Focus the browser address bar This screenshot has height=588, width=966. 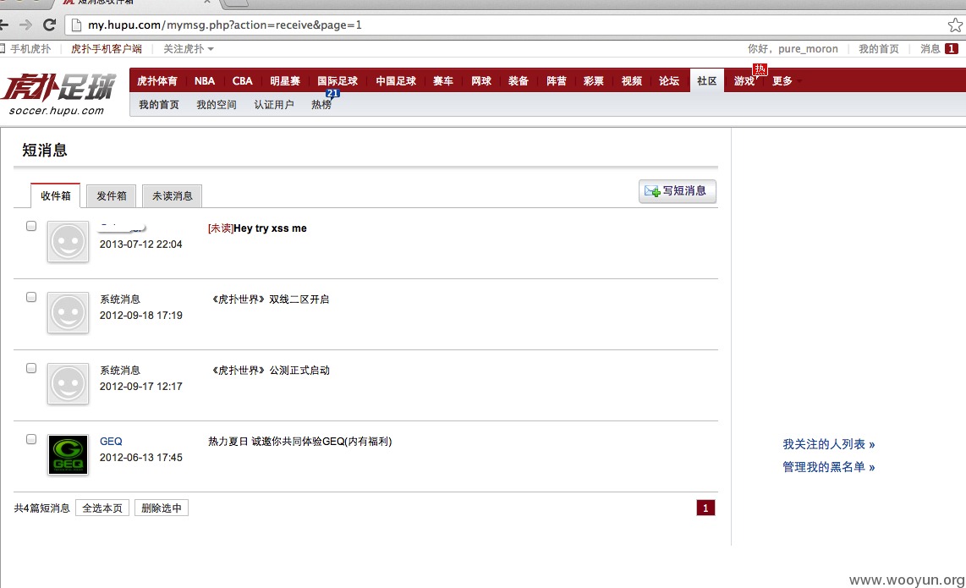click(505, 25)
